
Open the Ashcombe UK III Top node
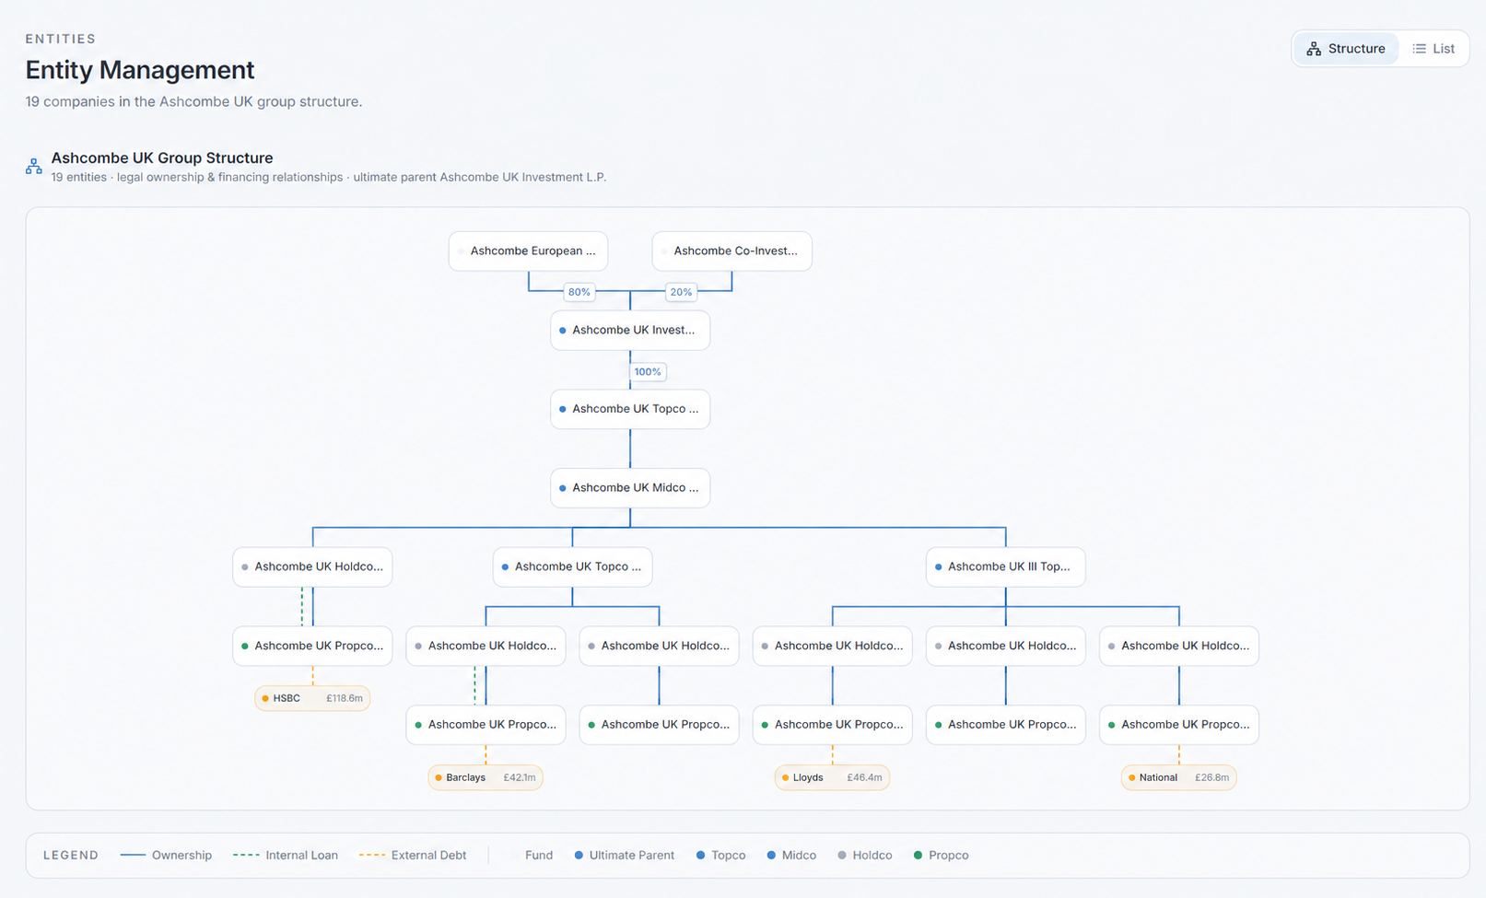(x=1005, y=567)
